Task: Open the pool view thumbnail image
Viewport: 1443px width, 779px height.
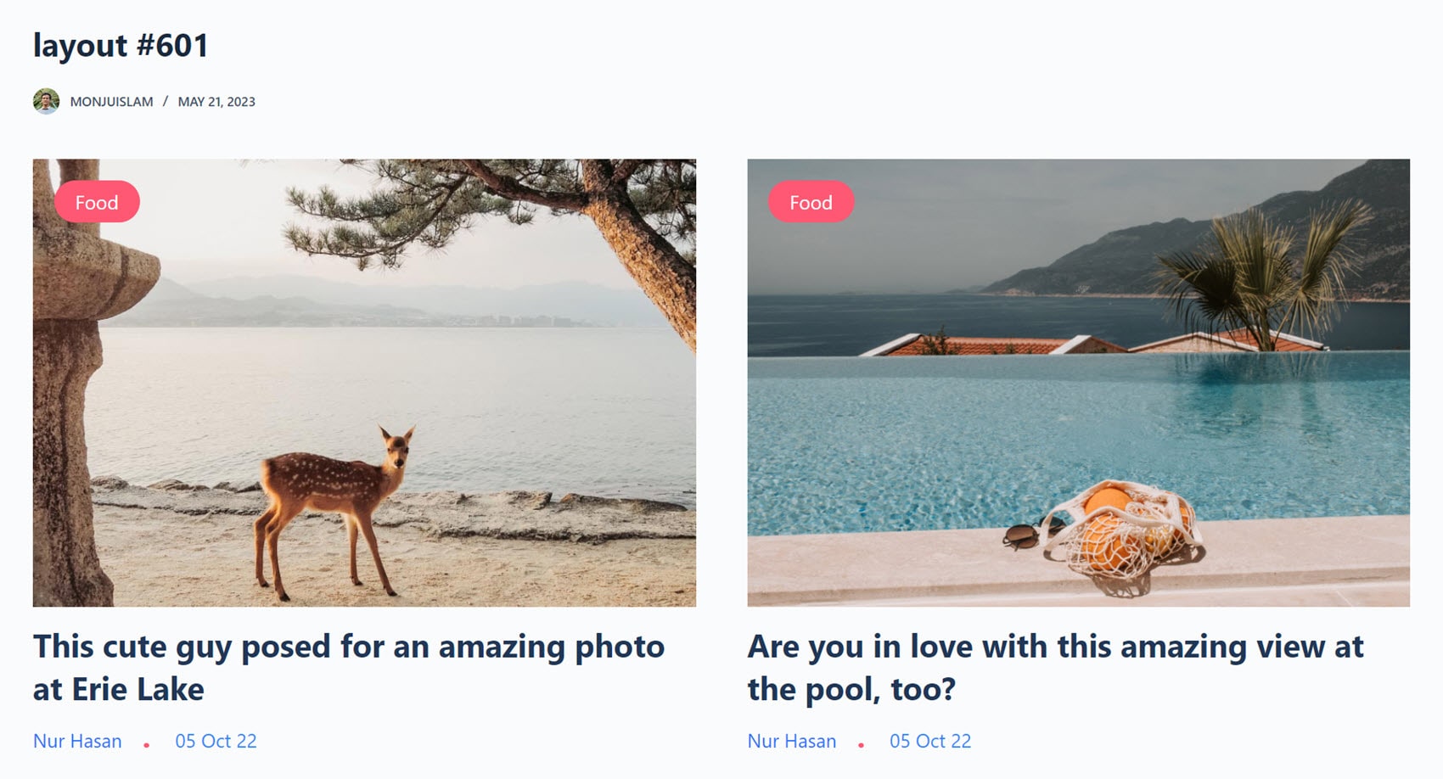Action: [1078, 383]
